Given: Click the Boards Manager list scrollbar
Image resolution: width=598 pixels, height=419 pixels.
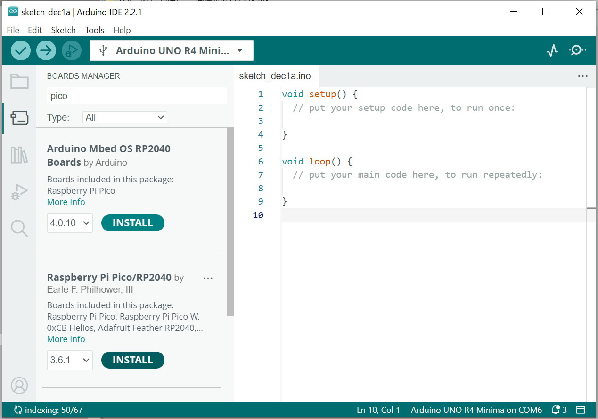Looking at the screenshot, I should (x=230, y=222).
